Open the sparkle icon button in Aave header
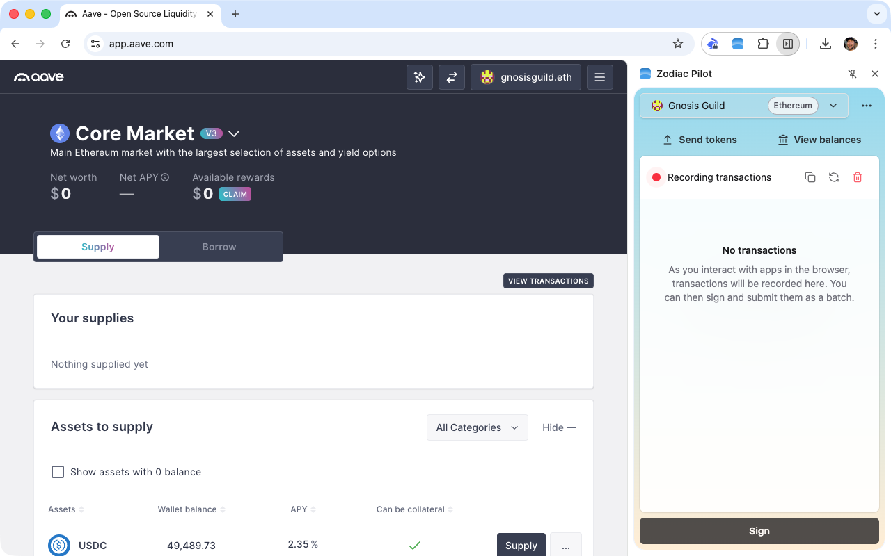891x556 pixels. pyautogui.click(x=420, y=77)
